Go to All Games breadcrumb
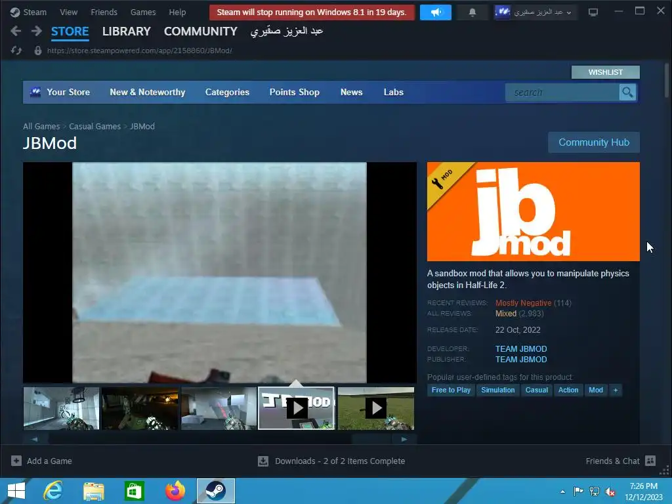672x504 pixels. coord(41,127)
